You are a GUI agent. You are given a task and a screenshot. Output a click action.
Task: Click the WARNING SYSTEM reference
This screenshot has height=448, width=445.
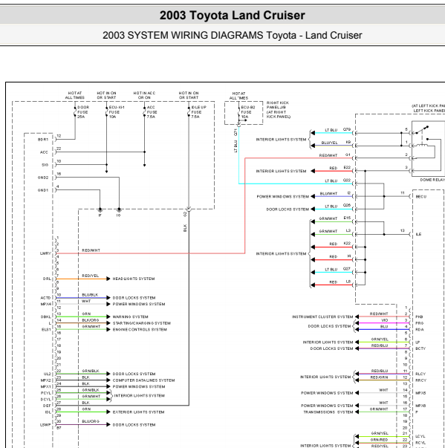coord(130,316)
